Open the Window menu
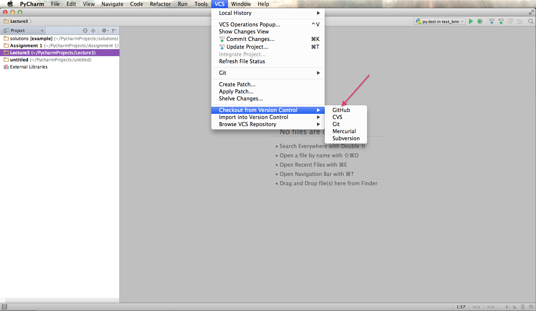The image size is (536, 311). [x=241, y=4]
